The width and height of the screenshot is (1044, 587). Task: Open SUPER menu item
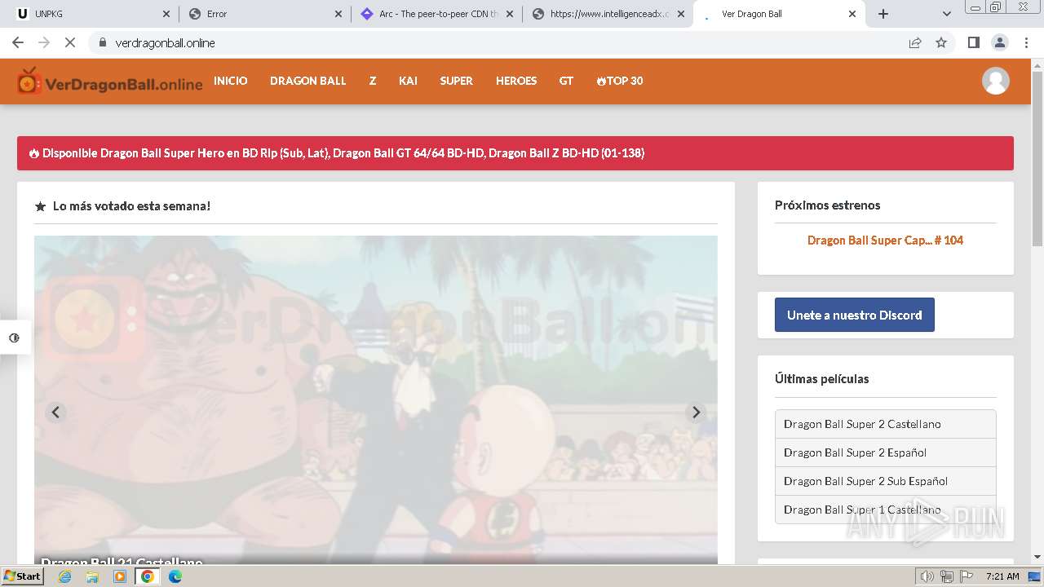coord(456,81)
